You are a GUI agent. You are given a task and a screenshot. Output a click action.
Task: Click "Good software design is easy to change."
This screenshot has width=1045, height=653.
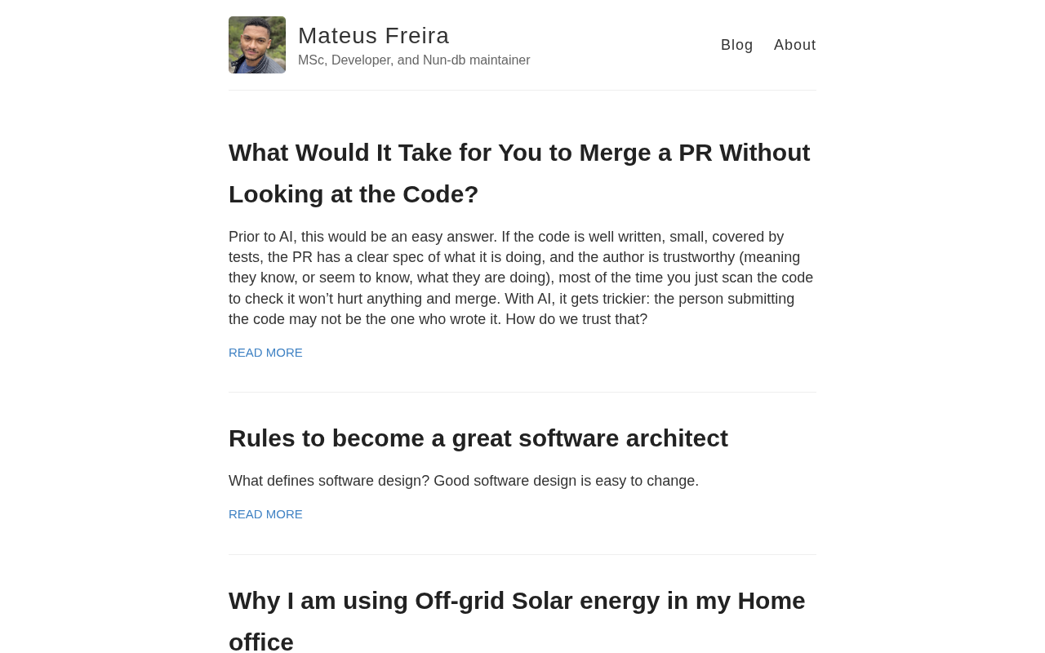coord(566,481)
